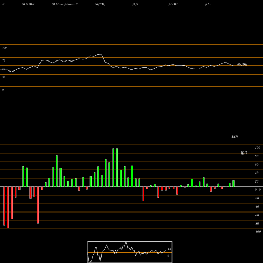Click the 60 label on MR axis
This screenshot has width=263, height=263.
[x=257, y=165]
